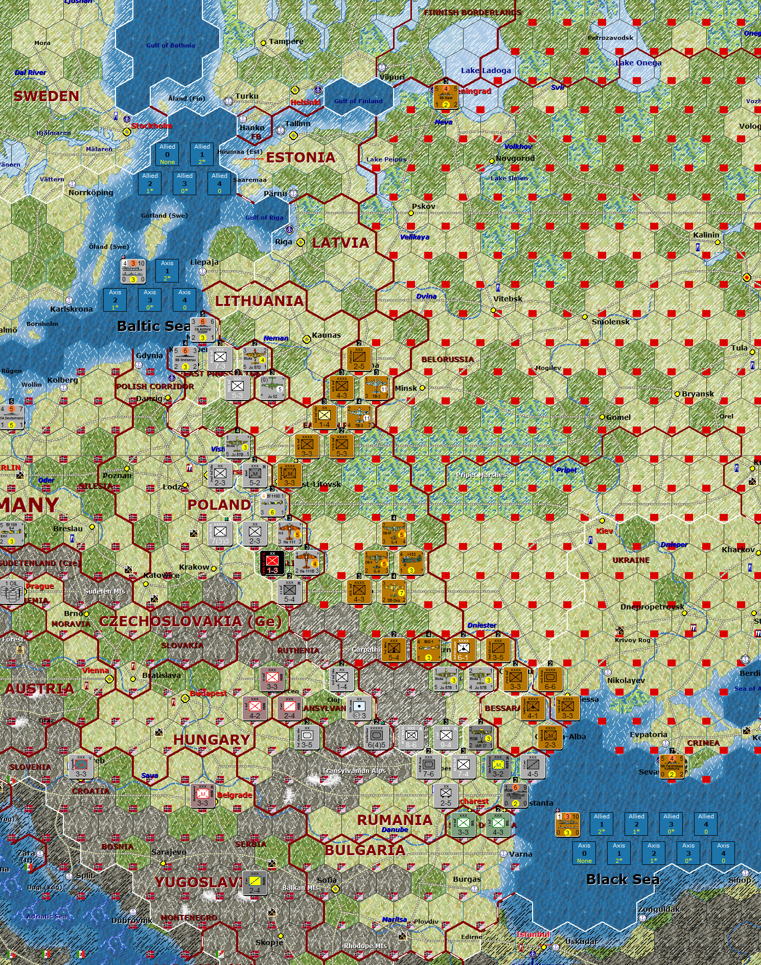Select the 8-6 mechanized corps
This screenshot has height=965, width=761.
tap(411, 737)
